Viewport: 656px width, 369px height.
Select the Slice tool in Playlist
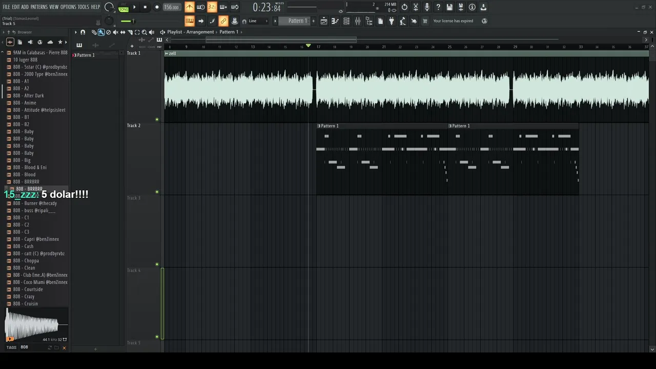[x=130, y=32]
